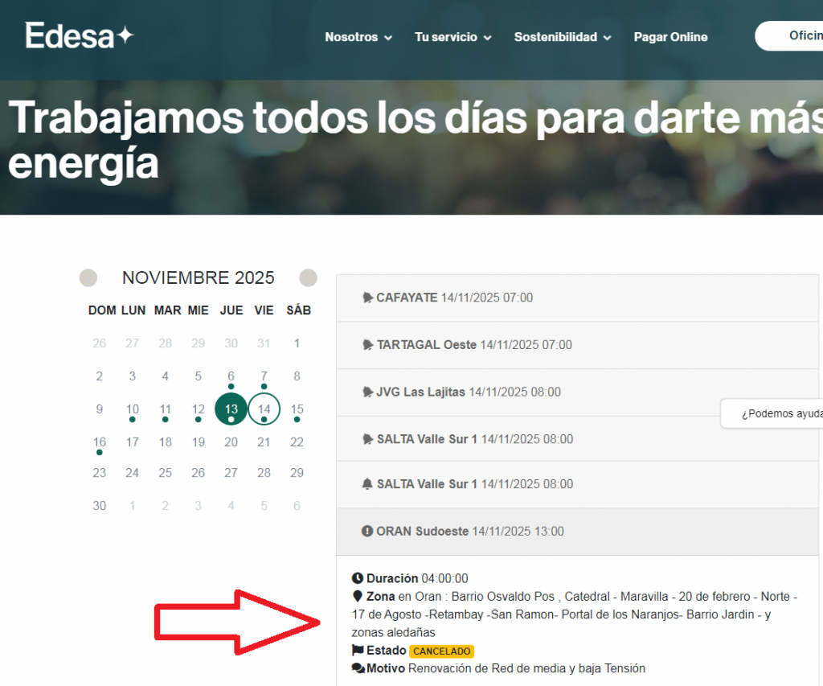Open the Nosotros dropdown menu

pyautogui.click(x=358, y=37)
